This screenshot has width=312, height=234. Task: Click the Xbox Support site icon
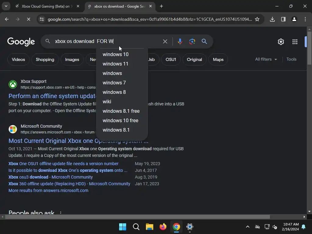(x=13, y=84)
